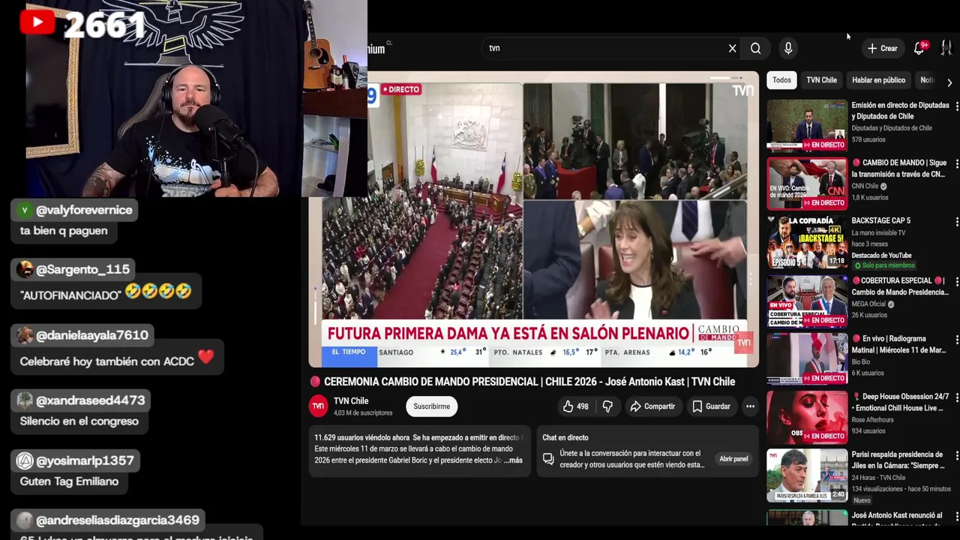Open the MEGA COBERTURA ESPECIAL thumbnail
The image size is (960, 540).
807,301
